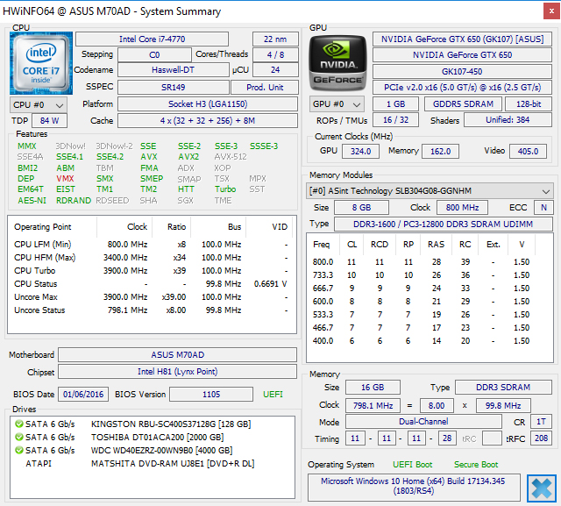
Task: Click the Intel Core i7-4770 CPU name field
Action: click(152, 39)
